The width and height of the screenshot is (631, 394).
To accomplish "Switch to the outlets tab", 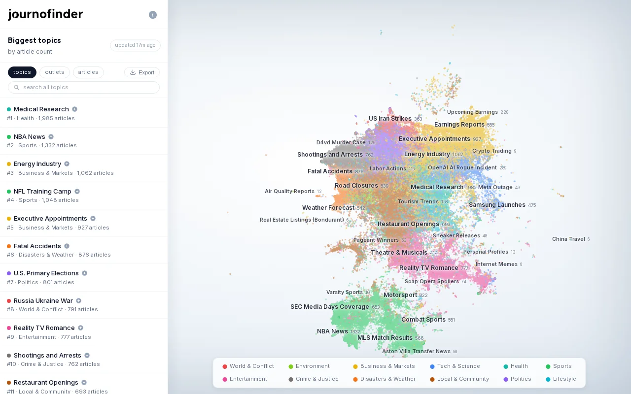I will 55,72.
